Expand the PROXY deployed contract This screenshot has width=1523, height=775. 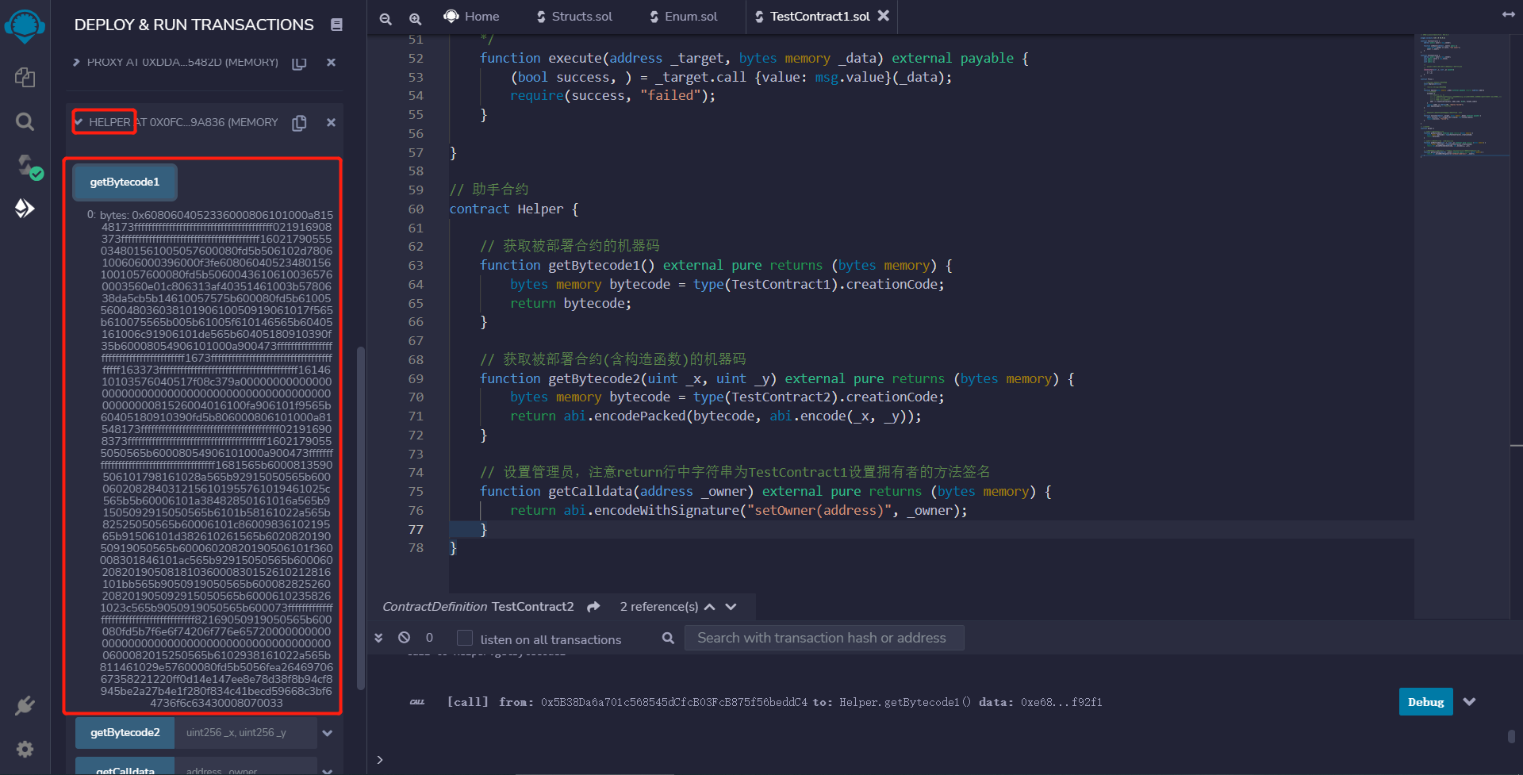coord(77,62)
